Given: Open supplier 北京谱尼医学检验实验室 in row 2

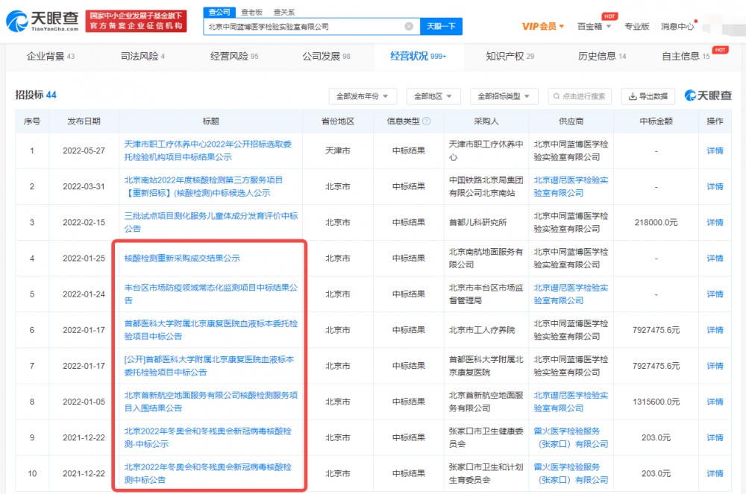Looking at the screenshot, I should (x=571, y=187).
